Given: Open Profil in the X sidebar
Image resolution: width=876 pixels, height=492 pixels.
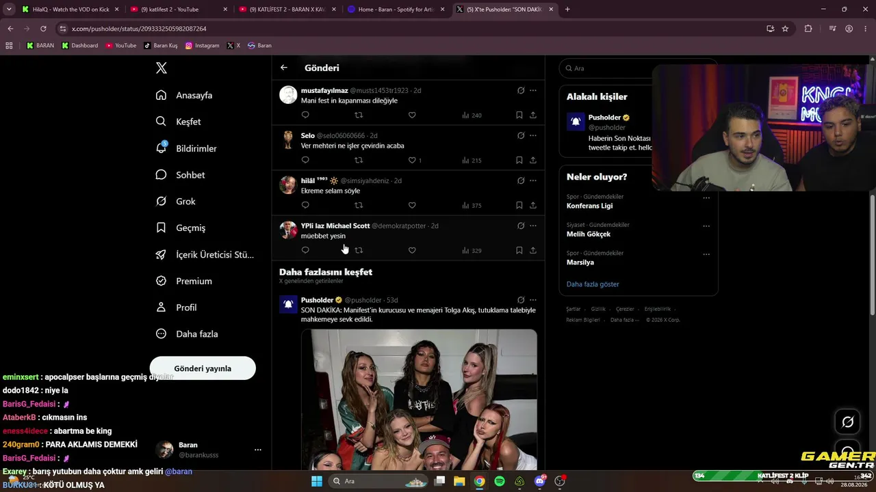Looking at the screenshot, I should click(177, 307).
